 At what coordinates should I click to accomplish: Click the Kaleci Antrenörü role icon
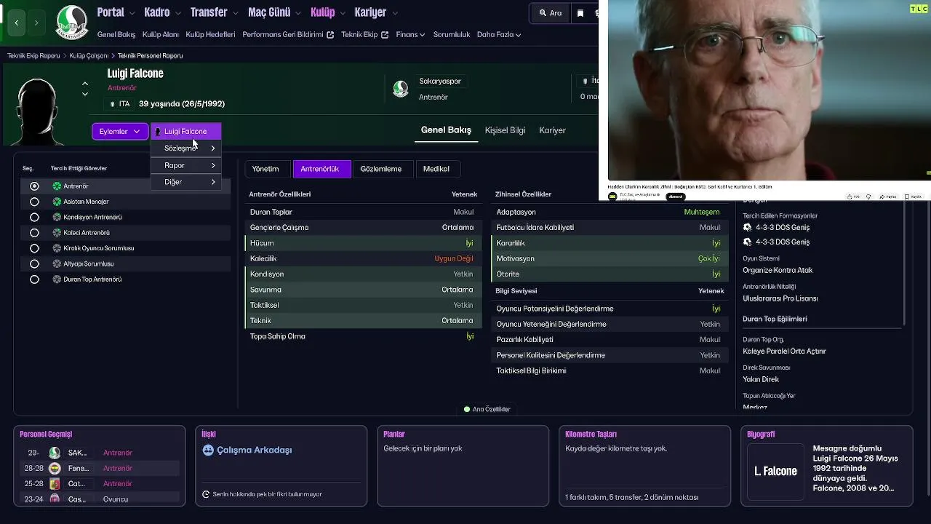pyautogui.click(x=57, y=233)
